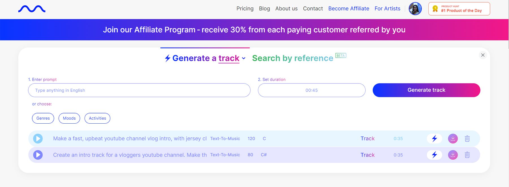Image resolution: width=509 pixels, height=187 pixels.
Task: Delete the first track with trash icon
Action: click(467, 139)
